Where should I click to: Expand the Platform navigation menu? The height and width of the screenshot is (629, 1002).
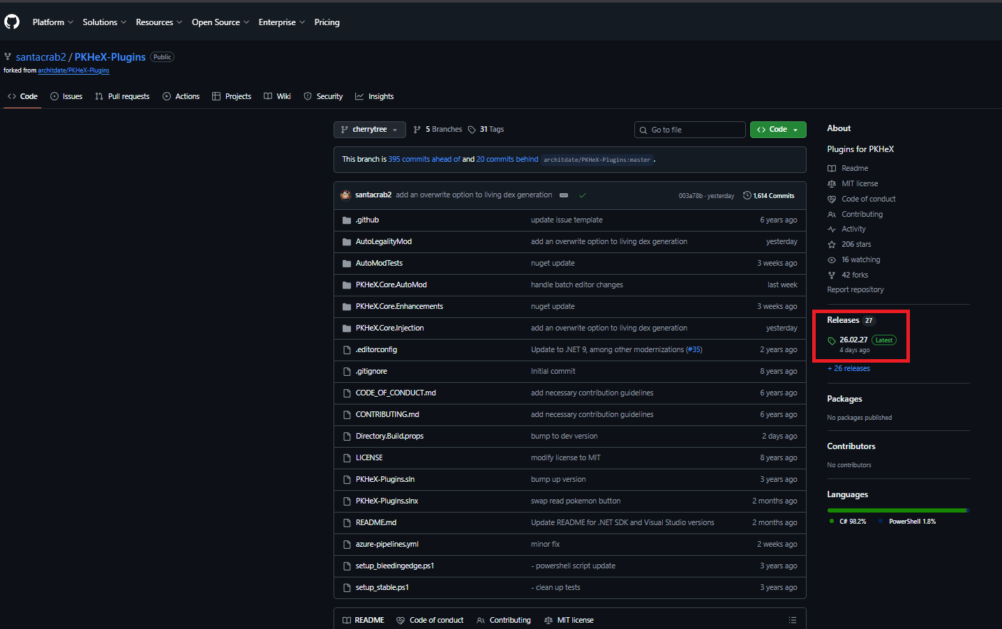52,22
